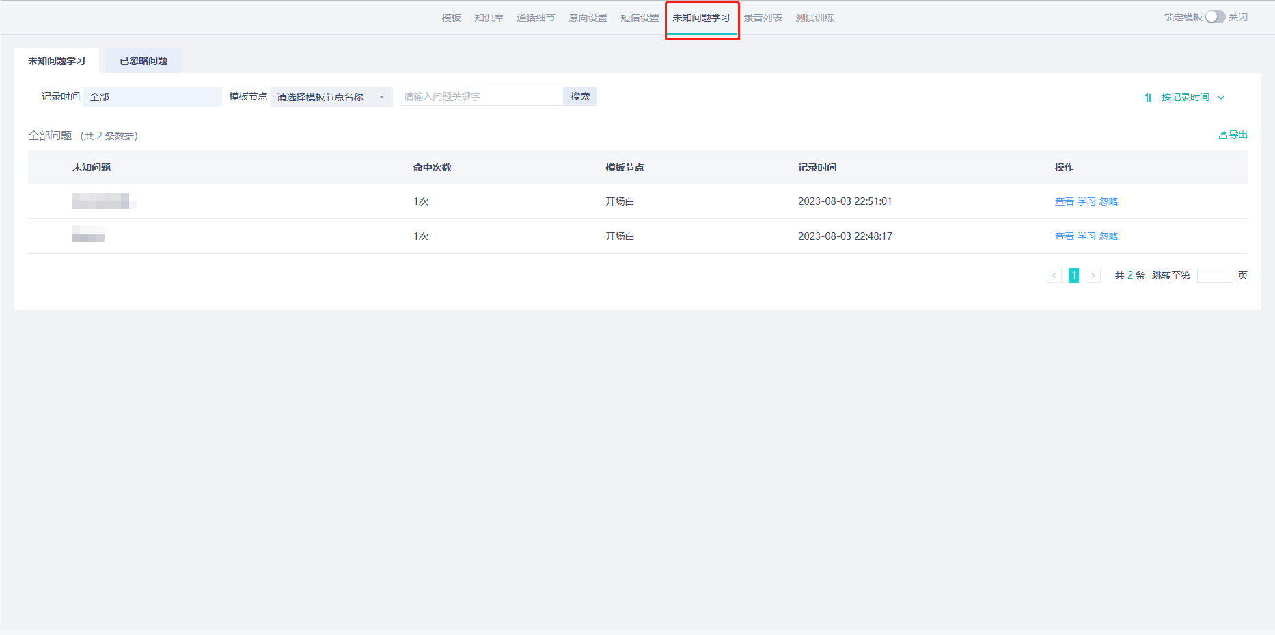Go to next page arrow

(1093, 275)
